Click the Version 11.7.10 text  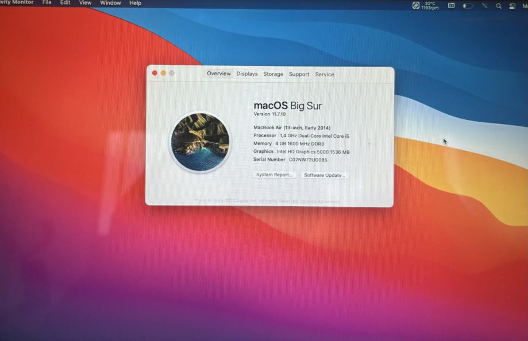pyautogui.click(x=269, y=114)
